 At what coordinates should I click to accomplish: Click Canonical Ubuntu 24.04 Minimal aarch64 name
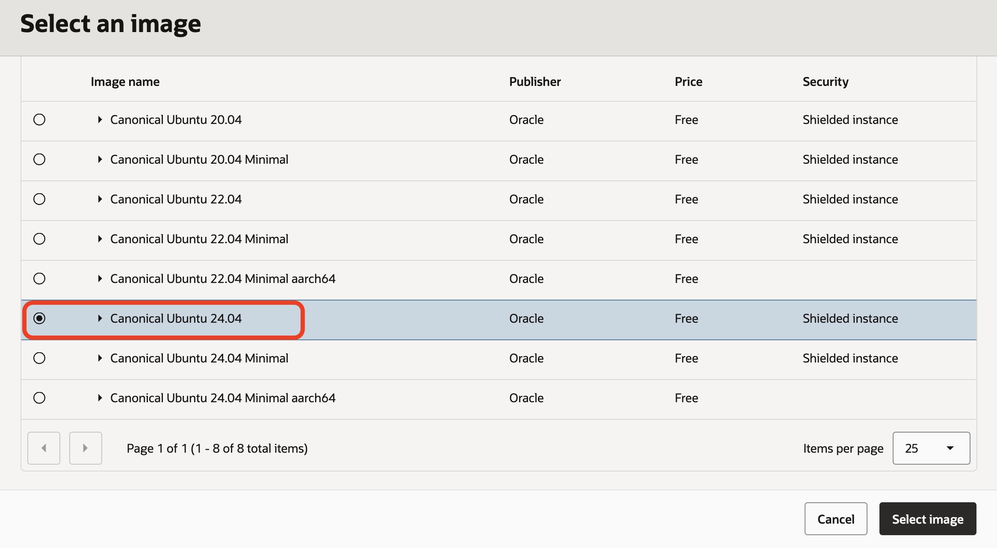click(223, 398)
